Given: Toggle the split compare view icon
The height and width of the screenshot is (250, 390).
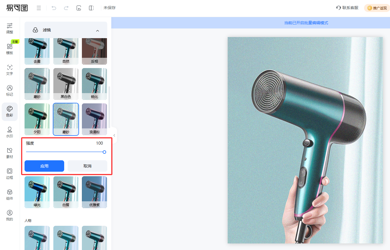Looking at the screenshot, I should tap(91, 8).
